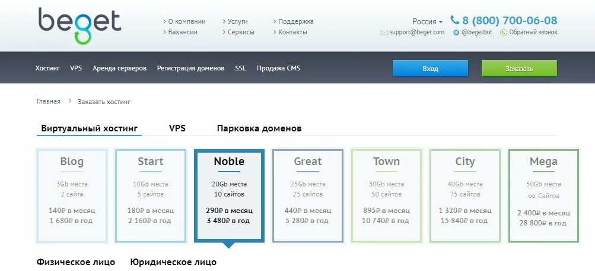Open VPS in the dark navigation bar

point(76,68)
